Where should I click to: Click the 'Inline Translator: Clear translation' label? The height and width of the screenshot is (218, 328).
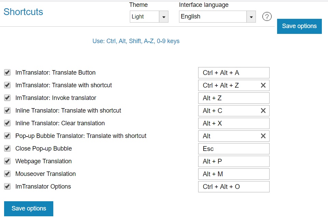click(x=60, y=123)
